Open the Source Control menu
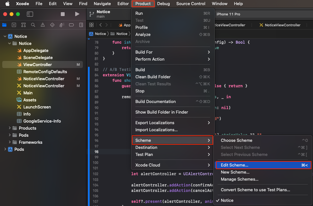This screenshot has height=206, width=313. pos(191,4)
